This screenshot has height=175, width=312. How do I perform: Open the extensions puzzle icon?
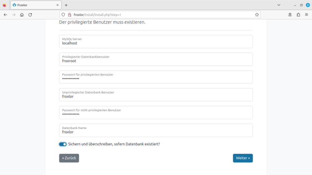tap(298, 15)
